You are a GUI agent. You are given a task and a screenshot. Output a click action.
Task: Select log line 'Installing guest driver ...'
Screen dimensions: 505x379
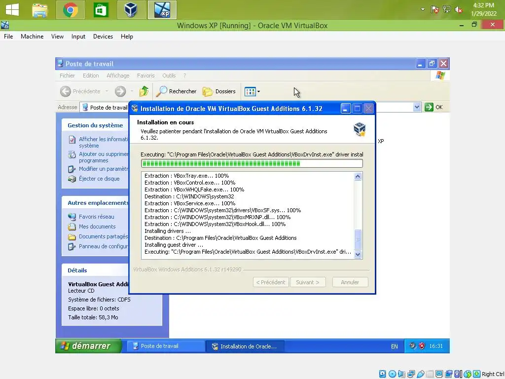pos(174,245)
